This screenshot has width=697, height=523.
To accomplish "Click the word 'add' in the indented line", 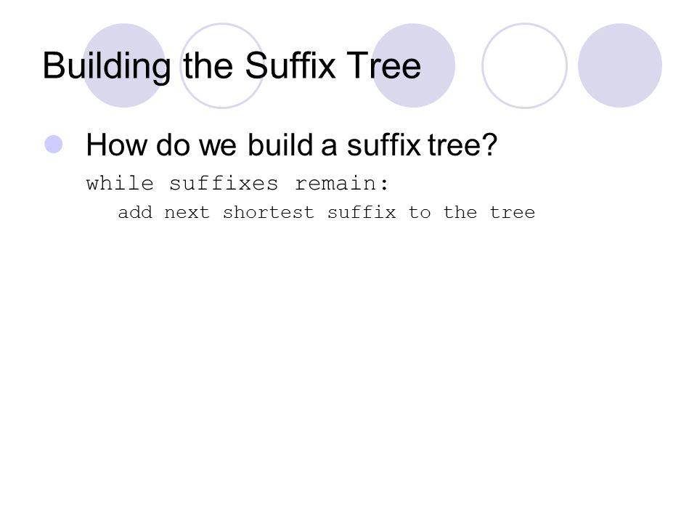I will click(x=135, y=212).
